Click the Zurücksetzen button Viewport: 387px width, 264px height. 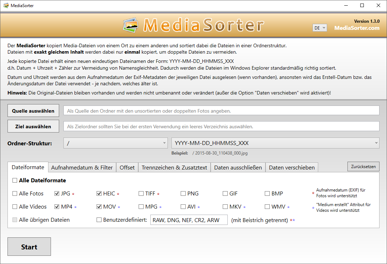pyautogui.click(x=363, y=167)
